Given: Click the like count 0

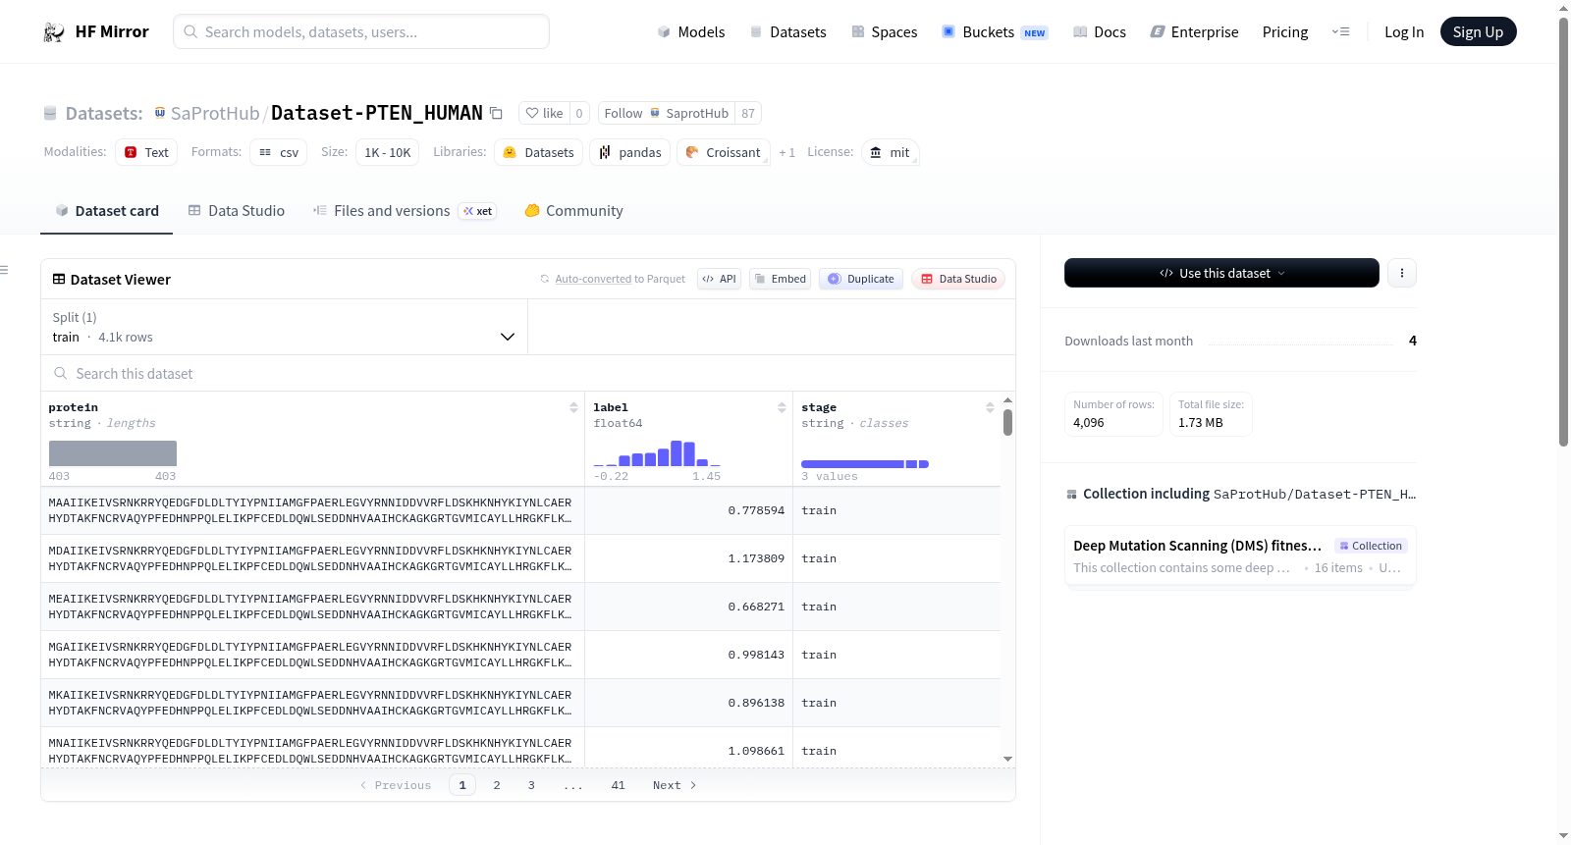Looking at the screenshot, I should click(x=579, y=114).
